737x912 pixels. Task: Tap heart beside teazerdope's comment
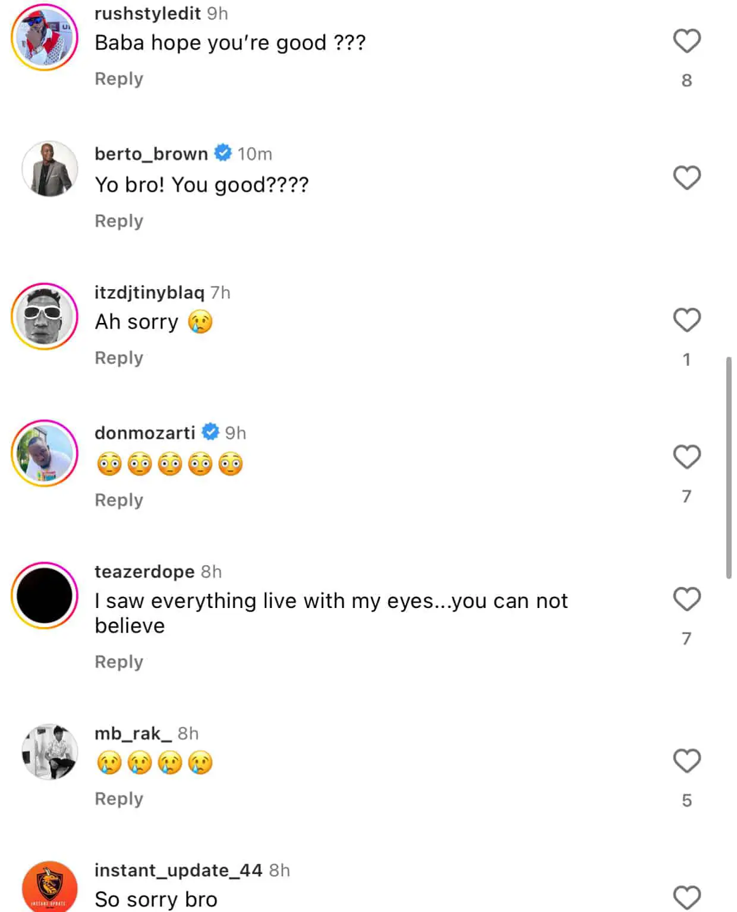tap(686, 599)
